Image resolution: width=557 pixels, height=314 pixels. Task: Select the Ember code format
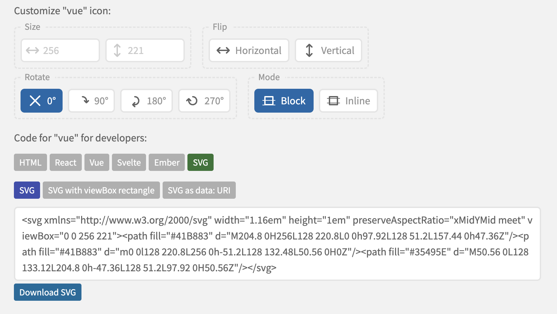point(167,162)
